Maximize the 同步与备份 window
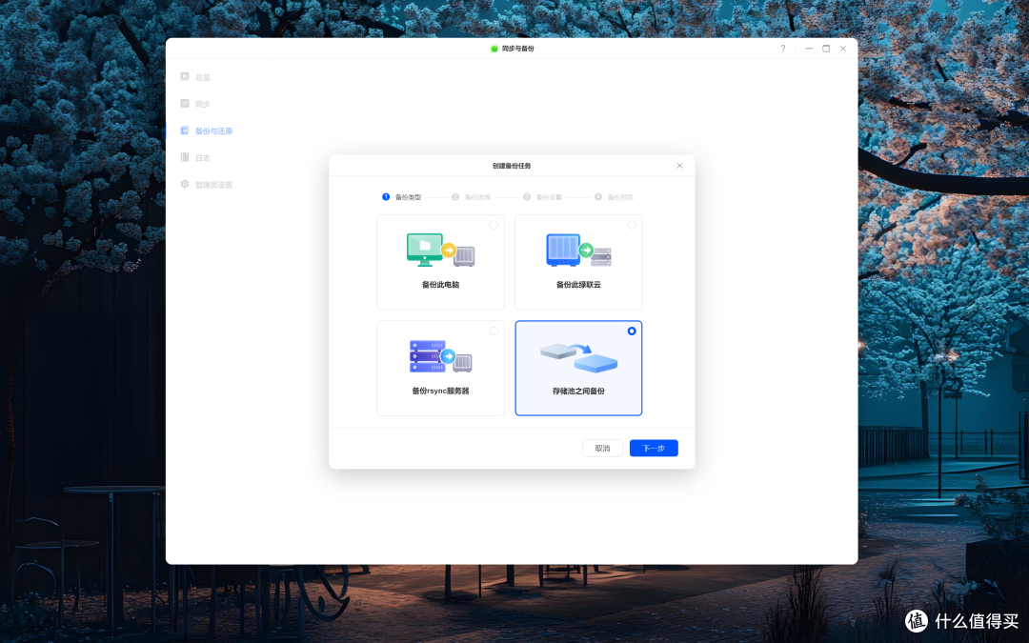 [x=826, y=49]
